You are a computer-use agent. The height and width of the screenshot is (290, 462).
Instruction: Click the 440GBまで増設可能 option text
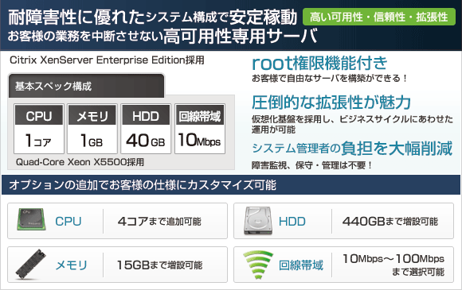390,221
